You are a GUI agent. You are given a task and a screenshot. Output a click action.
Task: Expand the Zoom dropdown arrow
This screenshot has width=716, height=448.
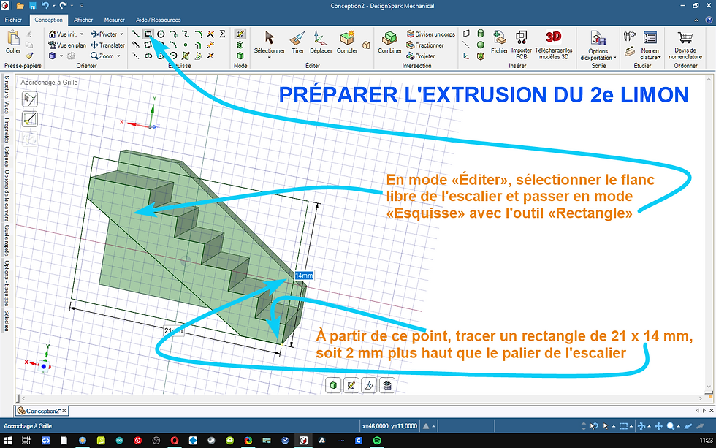point(118,56)
